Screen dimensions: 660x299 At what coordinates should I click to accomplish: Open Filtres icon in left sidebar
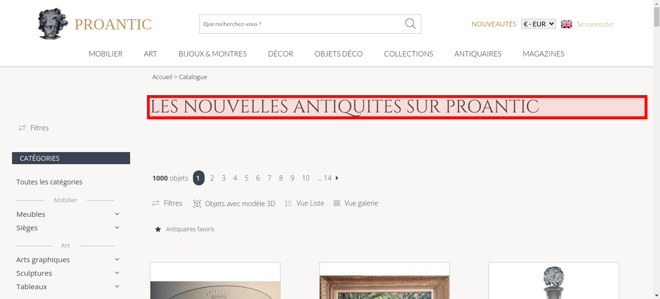pyautogui.click(x=22, y=128)
